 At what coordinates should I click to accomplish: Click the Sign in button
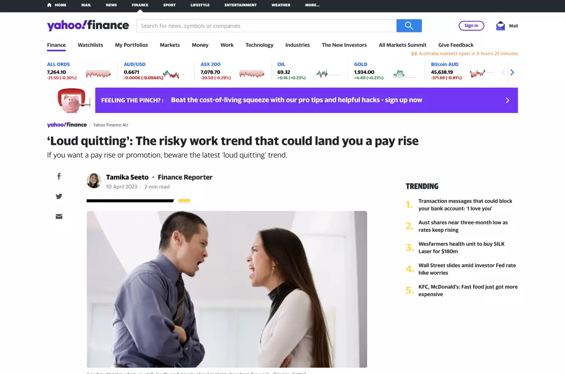click(471, 26)
